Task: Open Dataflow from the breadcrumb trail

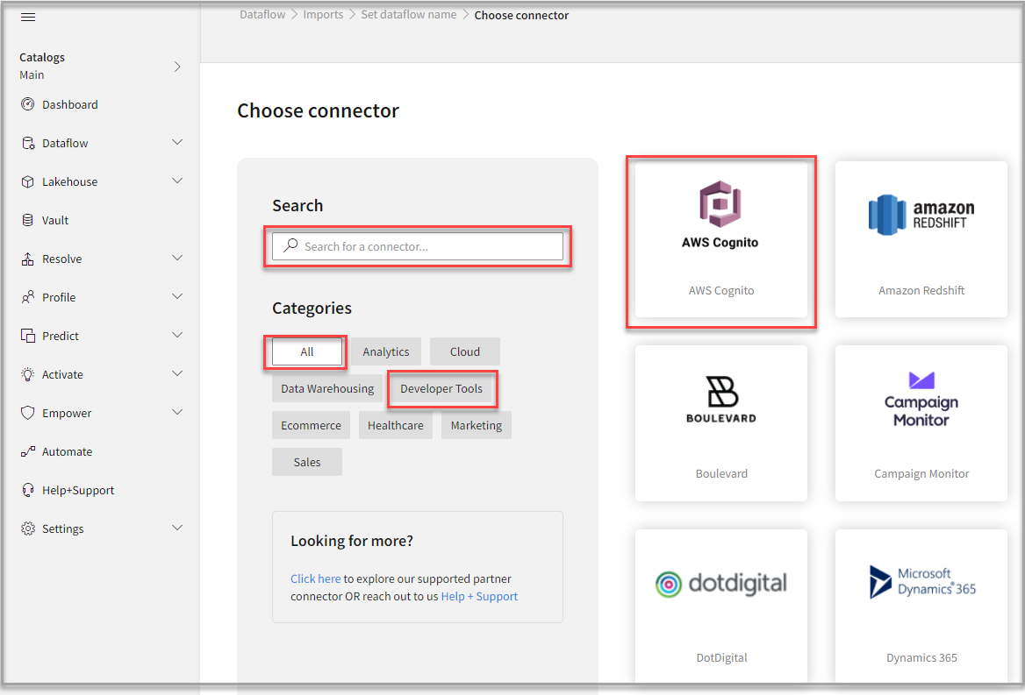Action: click(x=262, y=14)
